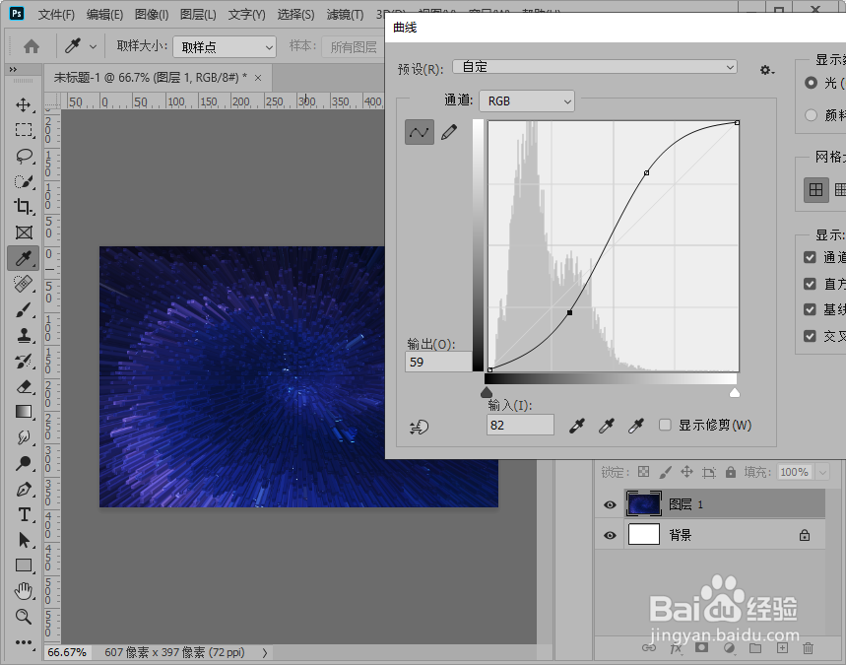Viewport: 846px width, 665px height.
Task: Select the Lasso tool
Action: (x=24, y=156)
